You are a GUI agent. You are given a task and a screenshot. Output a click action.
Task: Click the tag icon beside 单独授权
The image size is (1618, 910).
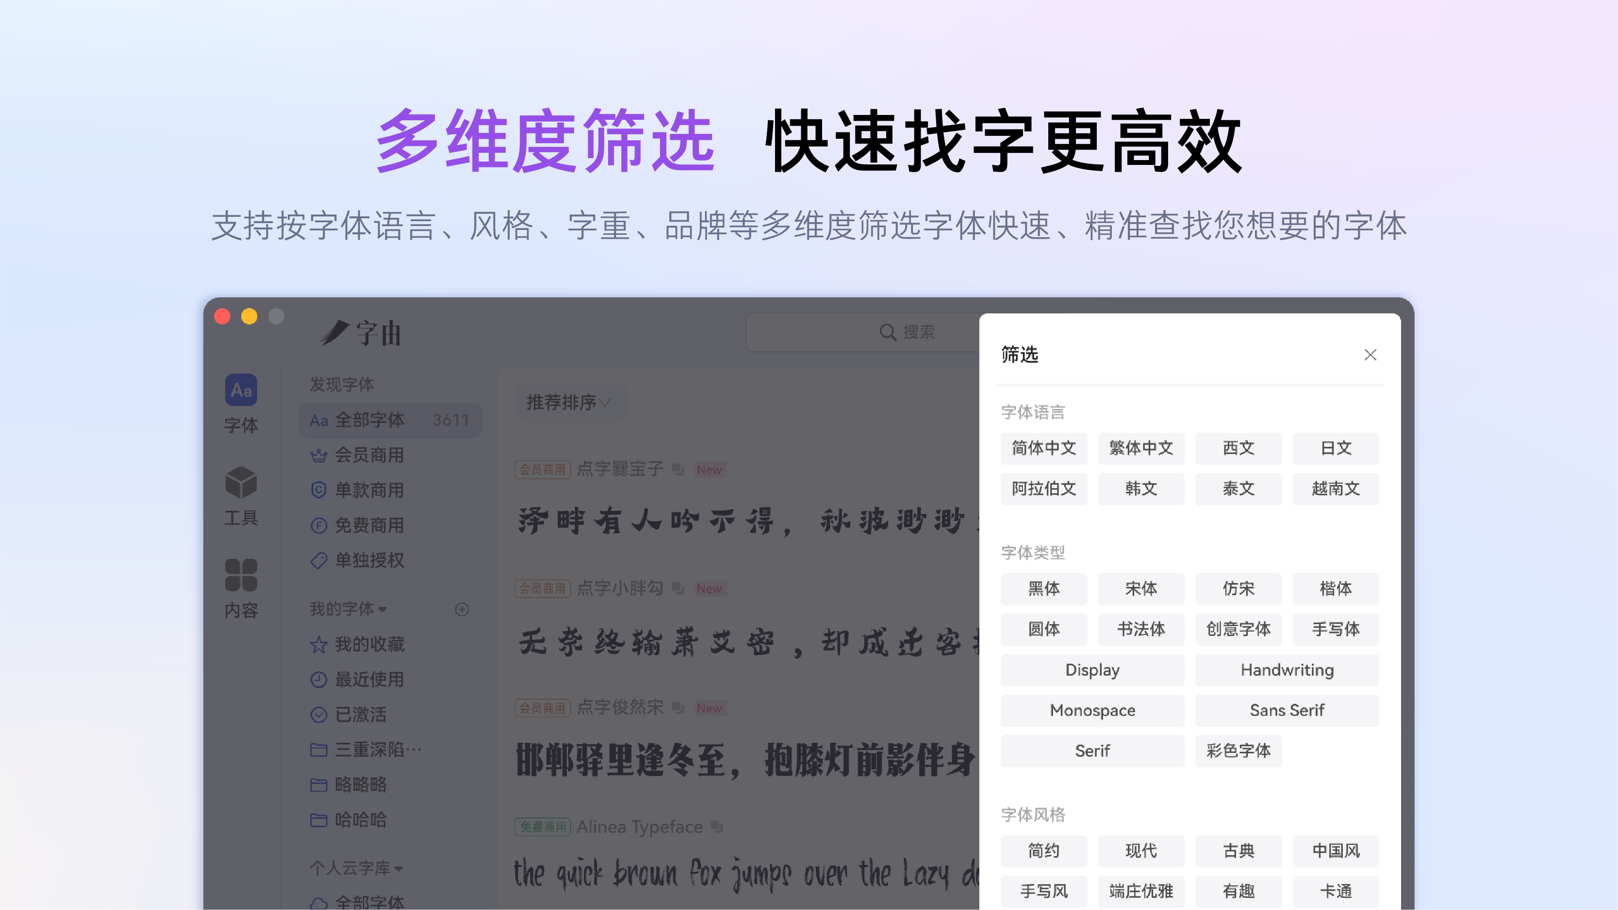[x=319, y=560]
